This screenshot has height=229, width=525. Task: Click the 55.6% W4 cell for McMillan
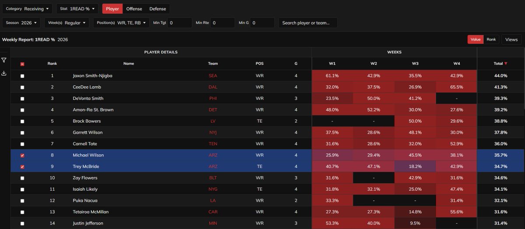point(457,212)
